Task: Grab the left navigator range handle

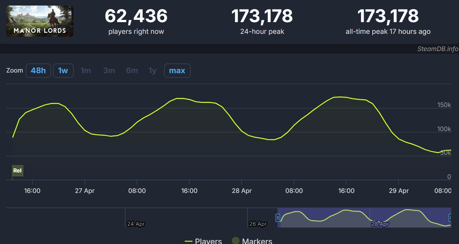Action: (x=278, y=218)
